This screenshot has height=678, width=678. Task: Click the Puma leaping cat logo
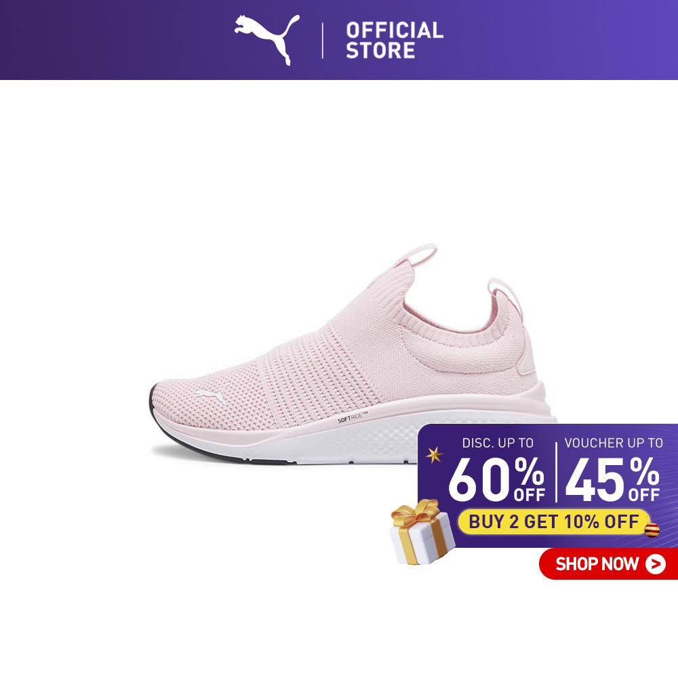266,39
